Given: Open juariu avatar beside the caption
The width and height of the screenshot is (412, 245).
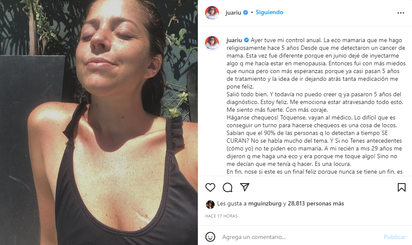Looking at the screenshot, I should click(212, 43).
